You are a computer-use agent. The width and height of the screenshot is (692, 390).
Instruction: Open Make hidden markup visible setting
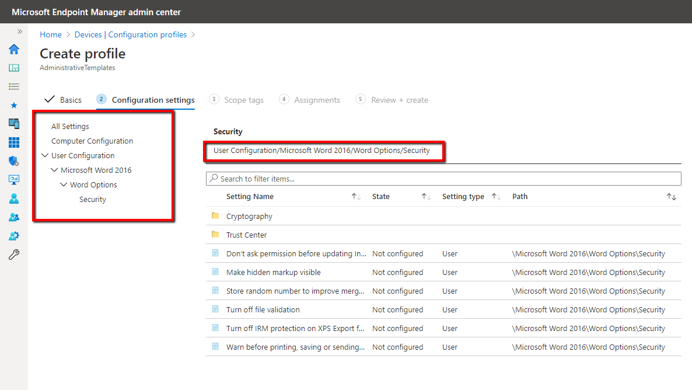coord(274,273)
